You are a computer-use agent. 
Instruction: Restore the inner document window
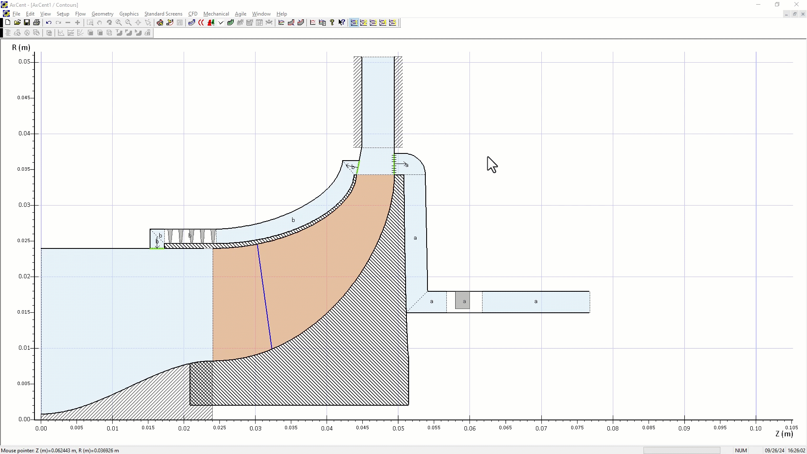(794, 14)
